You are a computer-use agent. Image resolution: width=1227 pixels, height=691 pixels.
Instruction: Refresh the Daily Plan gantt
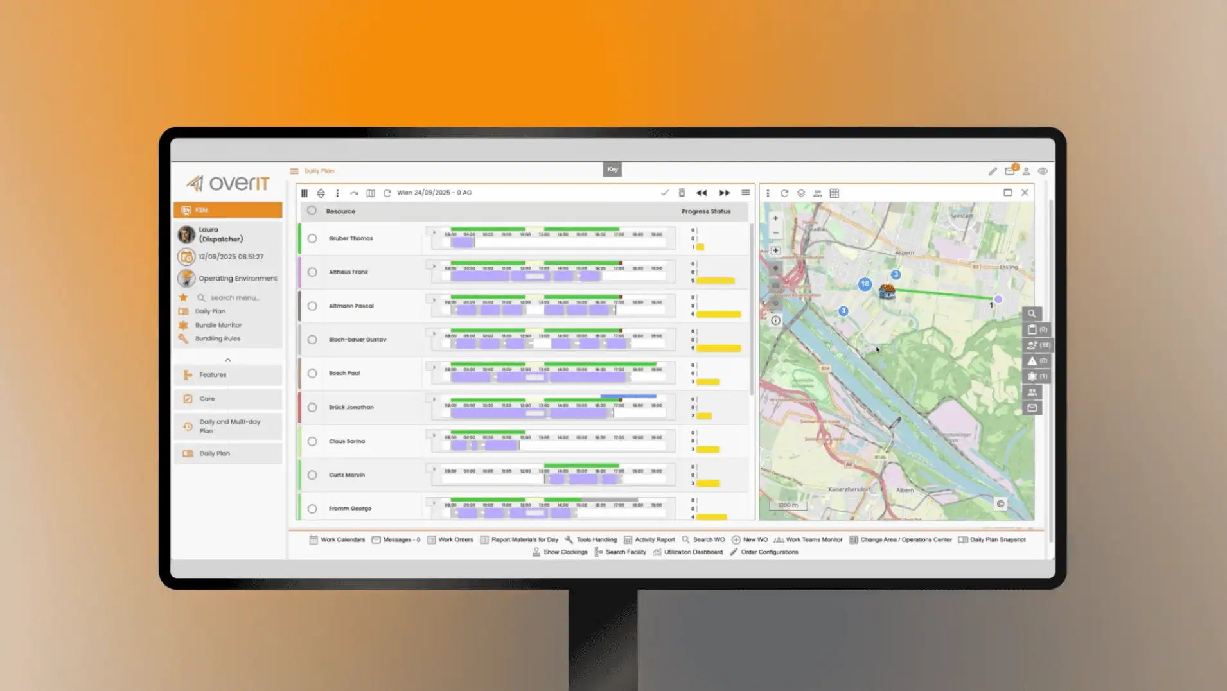click(x=387, y=193)
